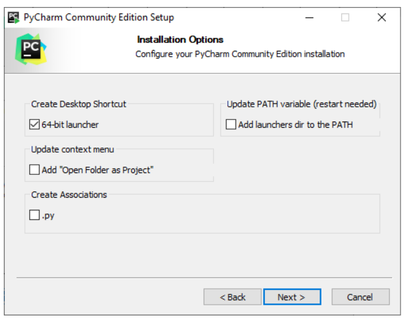Click the Next > button
Screen dimensions: 410x325
coord(292,297)
